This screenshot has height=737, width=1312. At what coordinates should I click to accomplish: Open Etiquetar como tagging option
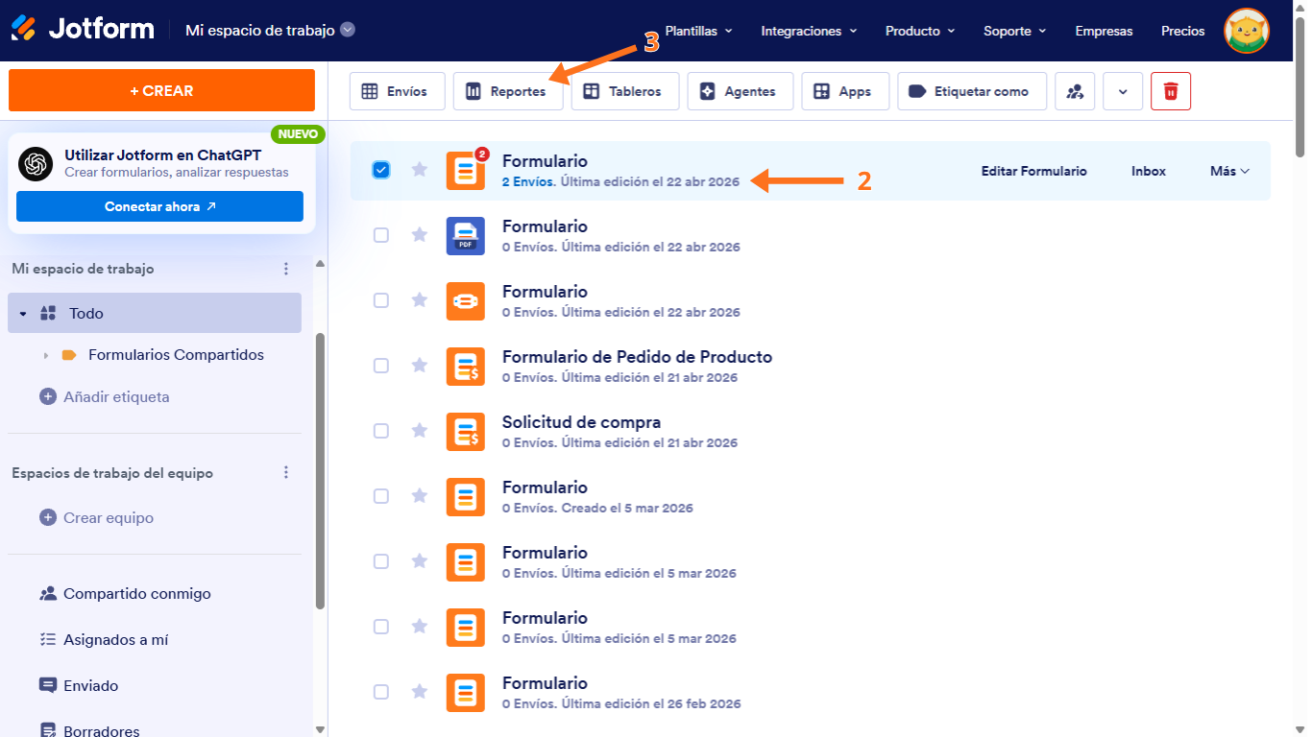coord(971,90)
